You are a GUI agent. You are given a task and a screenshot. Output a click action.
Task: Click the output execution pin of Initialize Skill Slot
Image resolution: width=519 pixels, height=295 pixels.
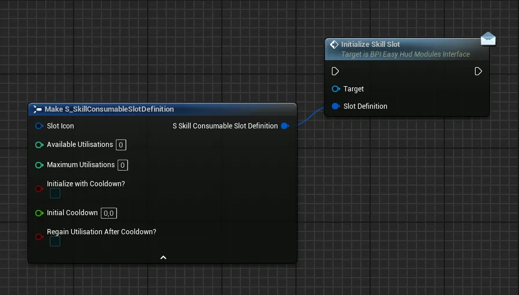click(x=478, y=71)
